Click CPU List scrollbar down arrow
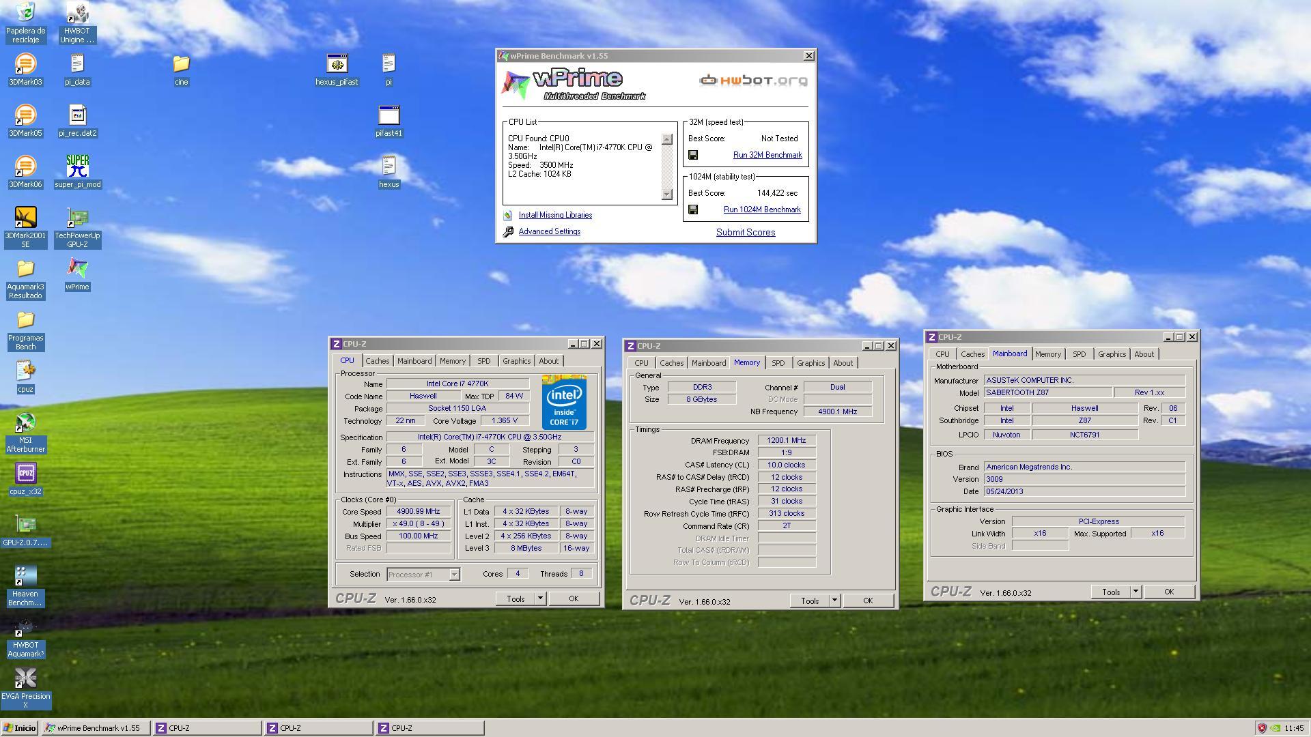 (x=667, y=194)
